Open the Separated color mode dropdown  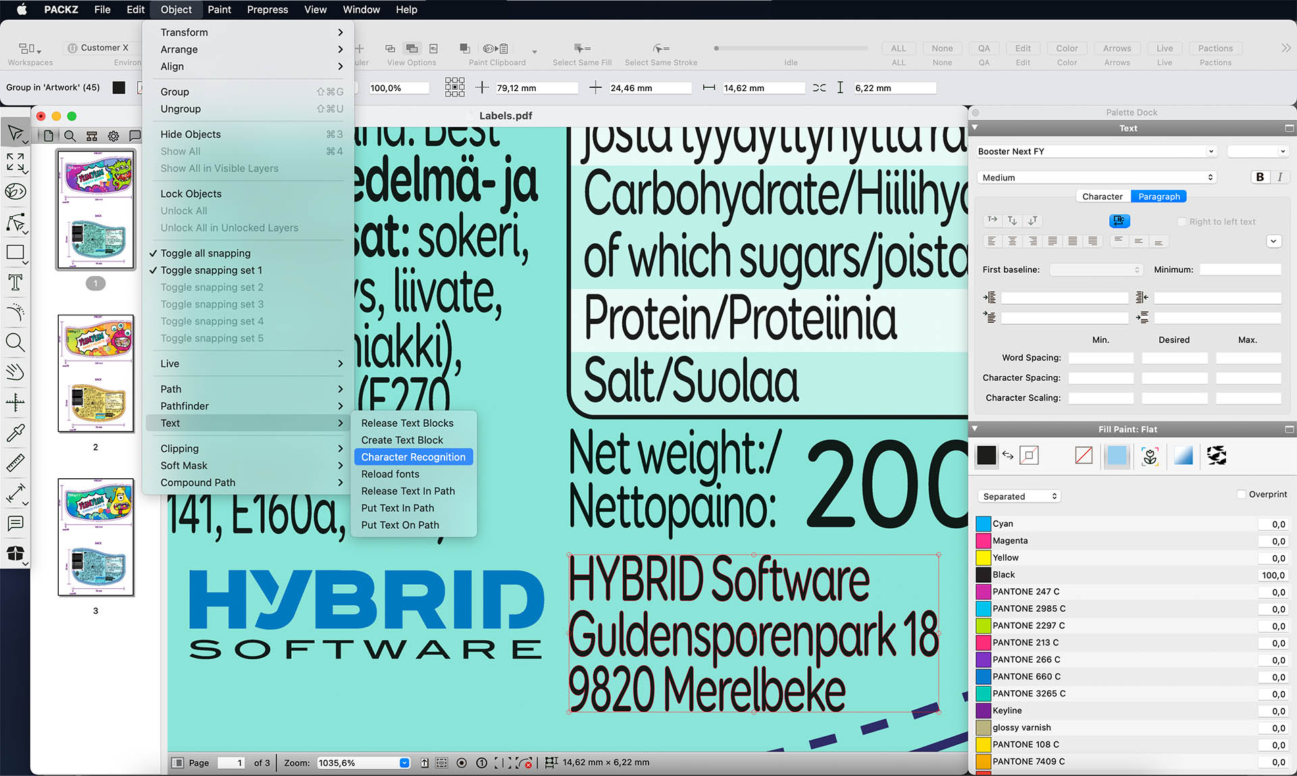[x=1018, y=496]
